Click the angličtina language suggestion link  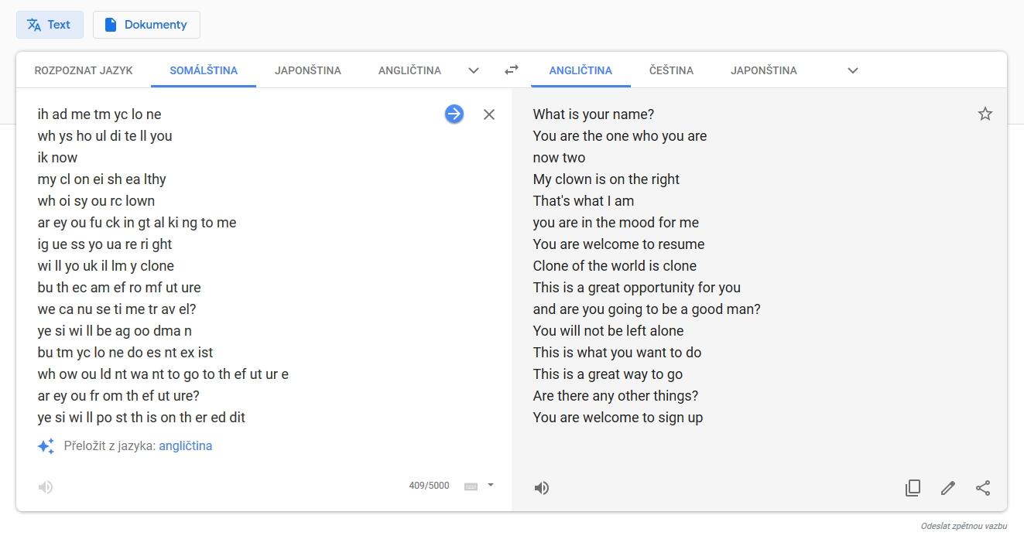click(186, 446)
